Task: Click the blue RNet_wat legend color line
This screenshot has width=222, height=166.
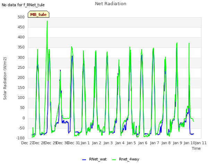Action: point(84,160)
